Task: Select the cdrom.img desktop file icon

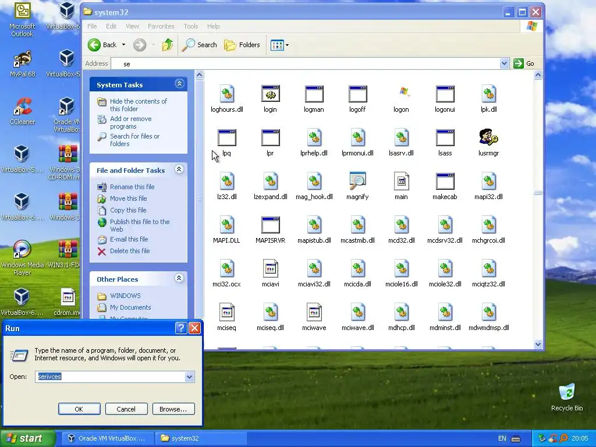Action: point(68,302)
